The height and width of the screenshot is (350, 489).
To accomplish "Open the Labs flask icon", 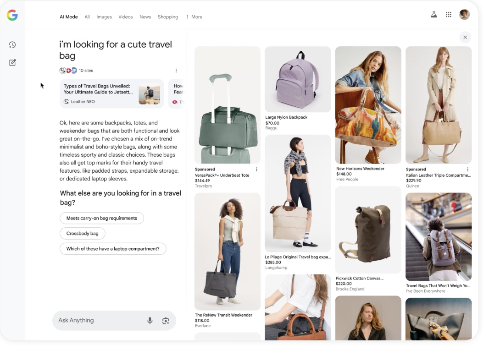I will pyautogui.click(x=434, y=14).
